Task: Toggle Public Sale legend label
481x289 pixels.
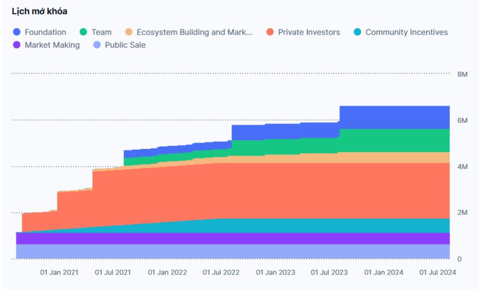Action: point(125,45)
